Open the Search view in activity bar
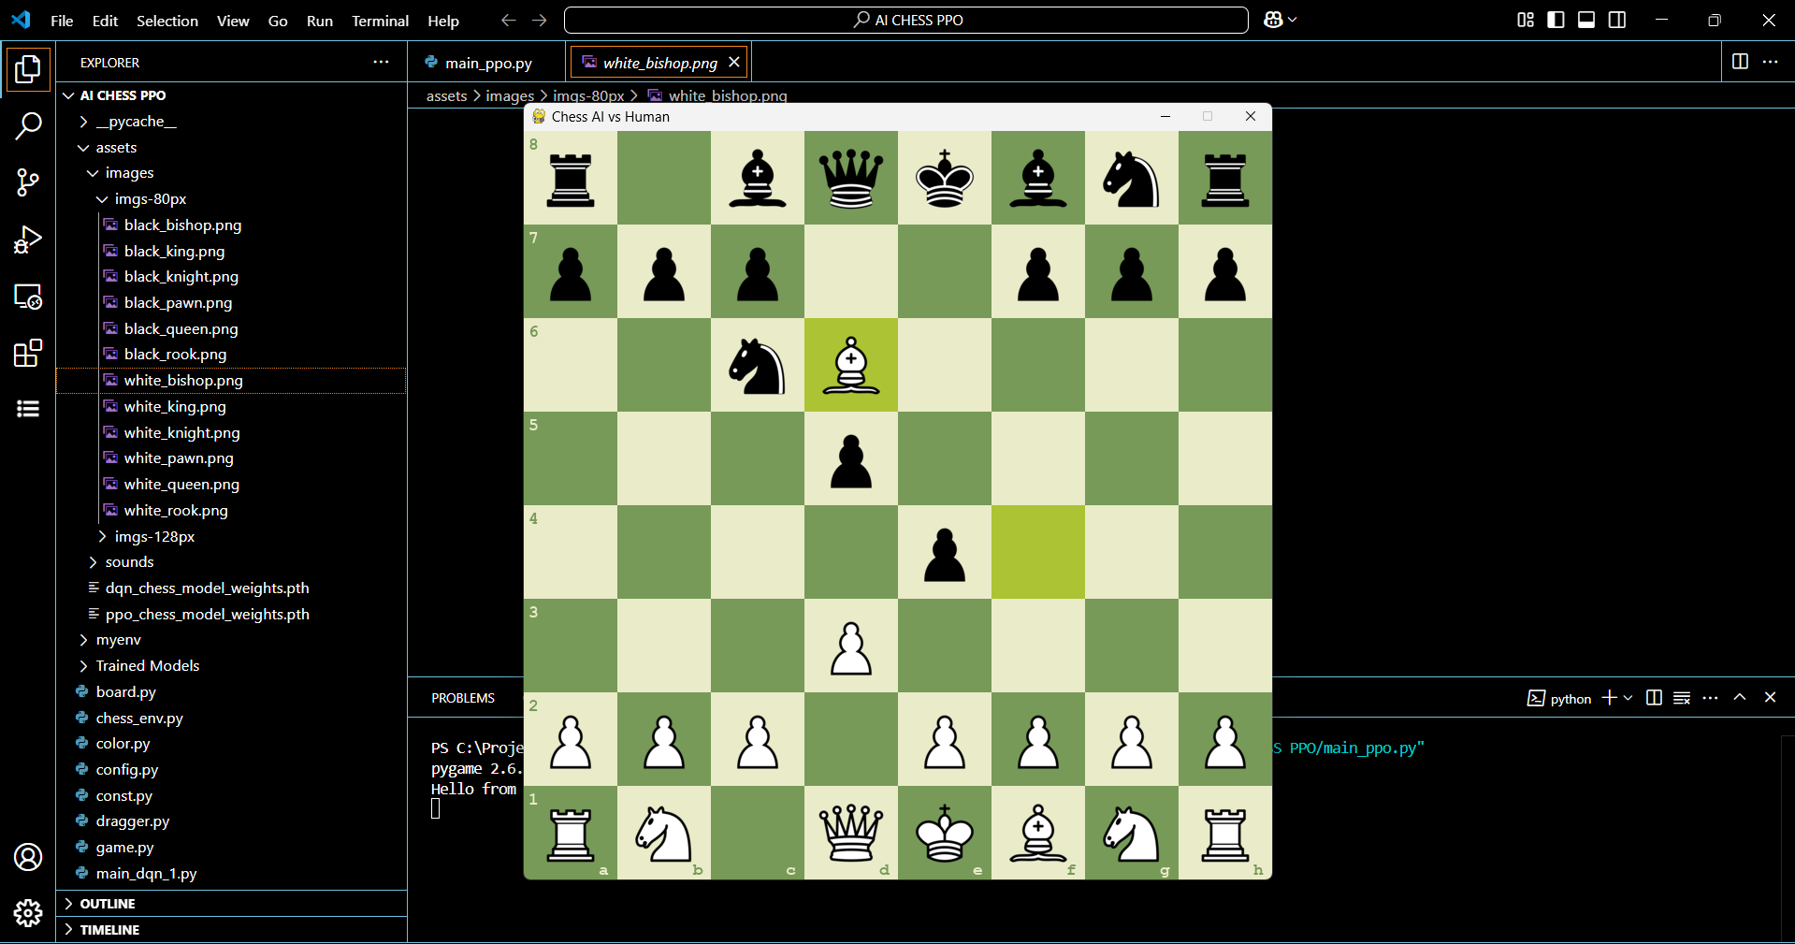The width and height of the screenshot is (1795, 944). tap(28, 125)
